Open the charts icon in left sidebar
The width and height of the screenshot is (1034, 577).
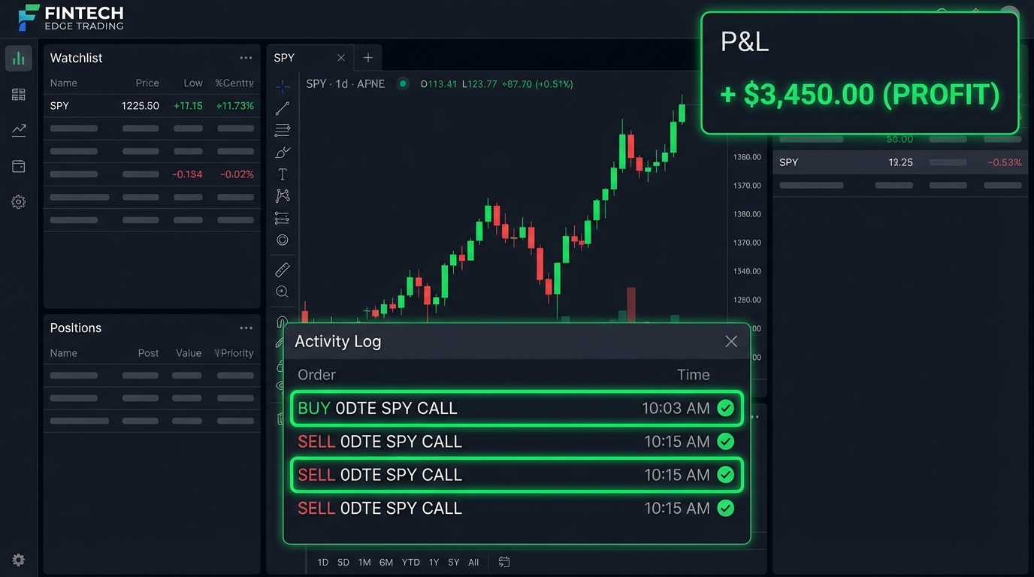[x=19, y=58]
